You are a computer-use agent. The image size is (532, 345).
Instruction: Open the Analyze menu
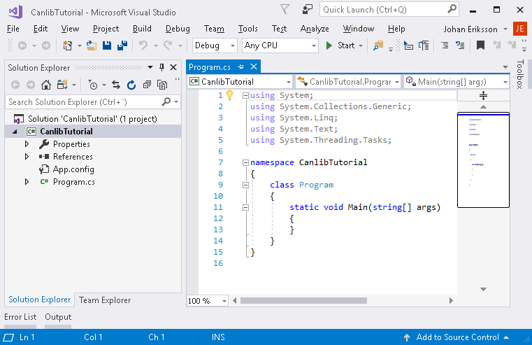315,29
